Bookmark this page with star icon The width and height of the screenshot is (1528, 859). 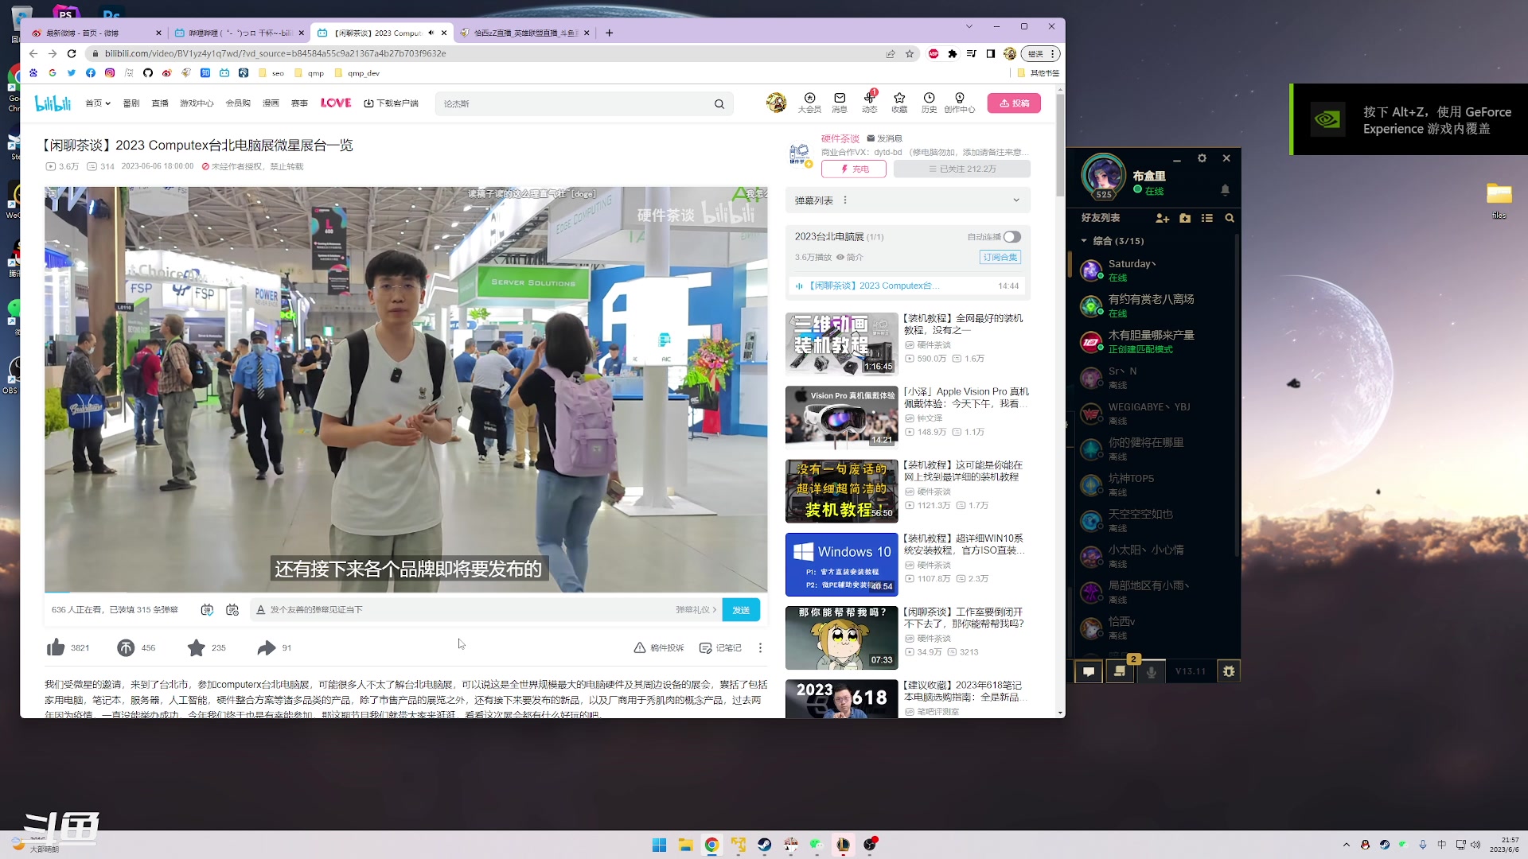910,53
